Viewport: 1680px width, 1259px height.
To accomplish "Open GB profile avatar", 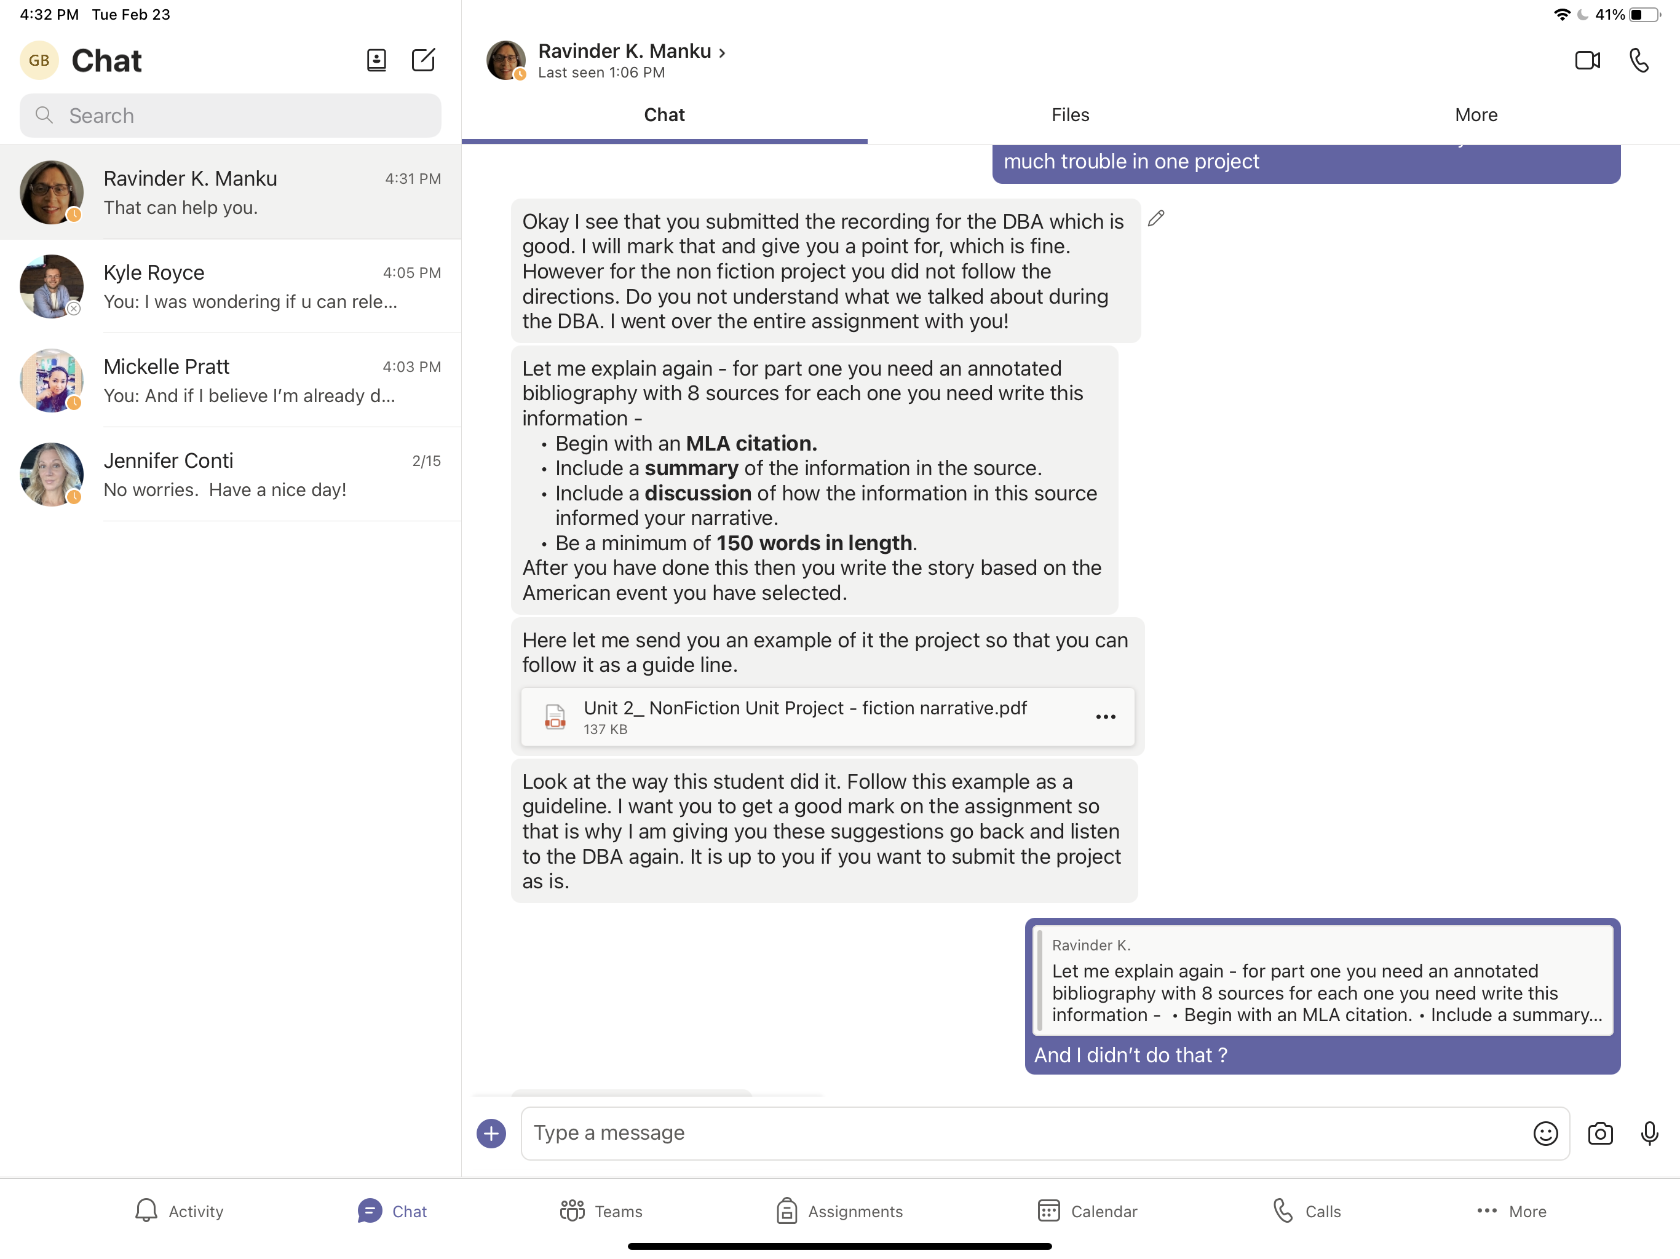I will pyautogui.click(x=39, y=60).
